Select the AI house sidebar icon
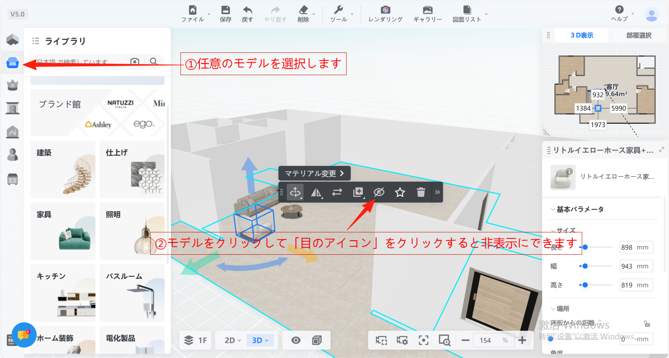The height and width of the screenshot is (358, 669). (x=12, y=132)
